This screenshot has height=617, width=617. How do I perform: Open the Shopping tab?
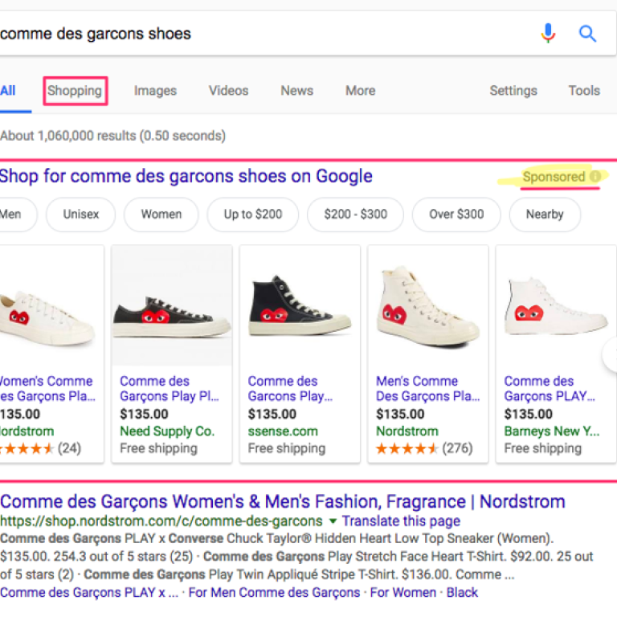75,91
